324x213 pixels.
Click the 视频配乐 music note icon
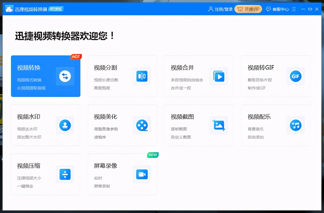point(296,125)
